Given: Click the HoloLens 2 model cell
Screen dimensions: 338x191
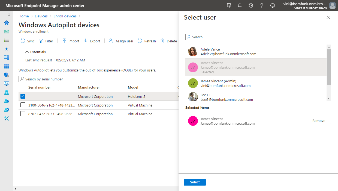Looking at the screenshot, I should click(137, 96).
